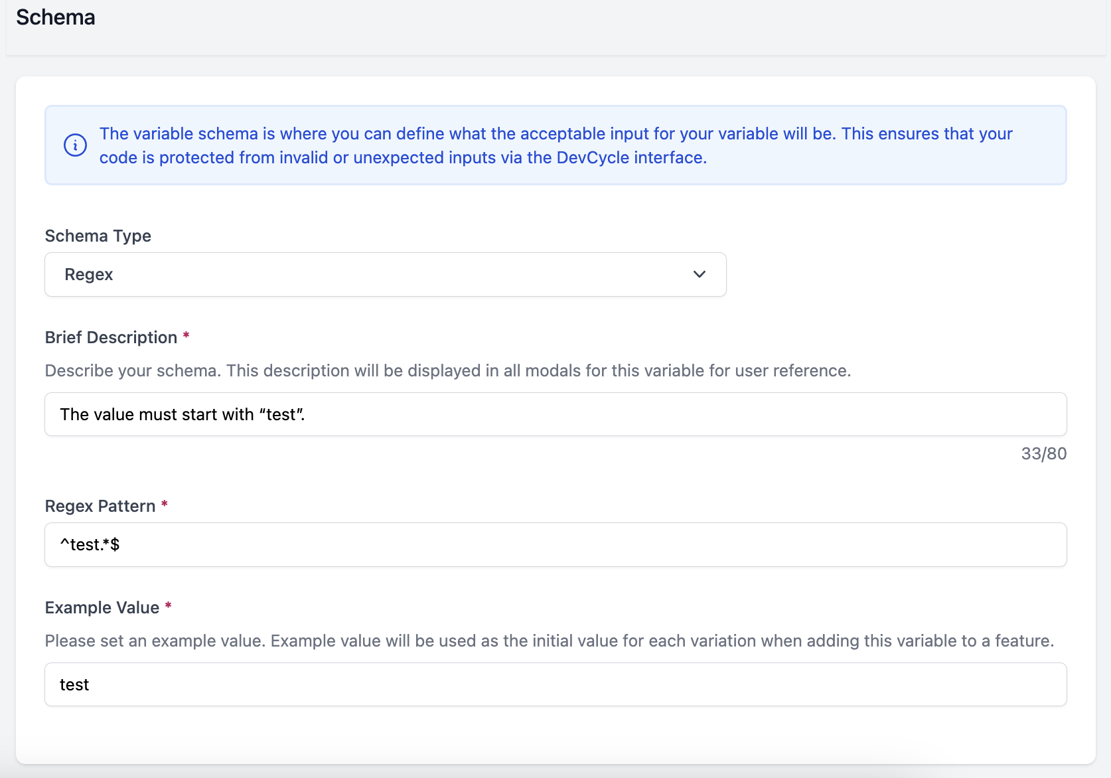Open the Schema Type dropdown
The height and width of the screenshot is (778, 1111).
pyautogui.click(x=385, y=274)
